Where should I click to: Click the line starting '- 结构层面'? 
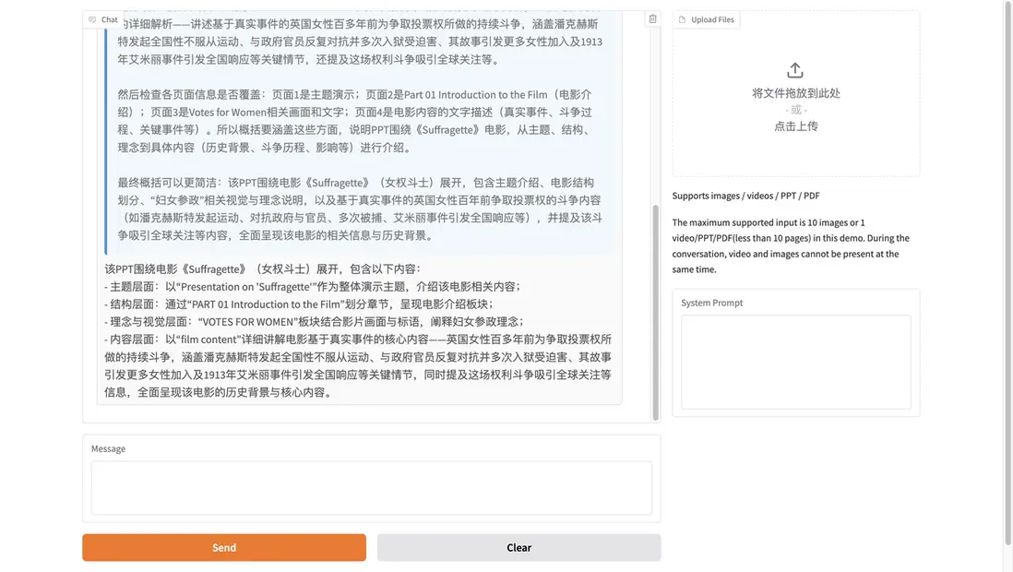(299, 304)
